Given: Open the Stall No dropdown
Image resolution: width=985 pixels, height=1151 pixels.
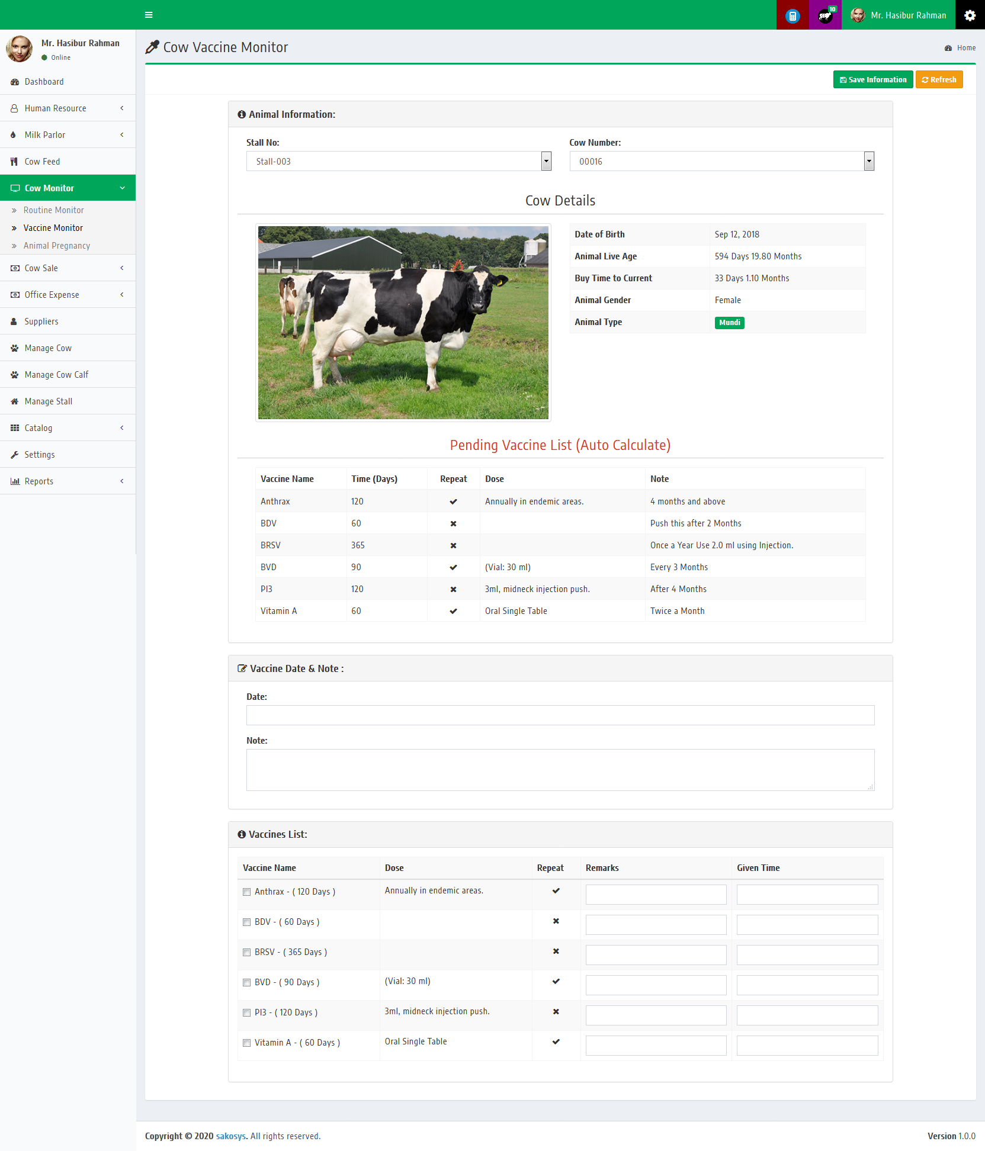Looking at the screenshot, I should coord(399,161).
